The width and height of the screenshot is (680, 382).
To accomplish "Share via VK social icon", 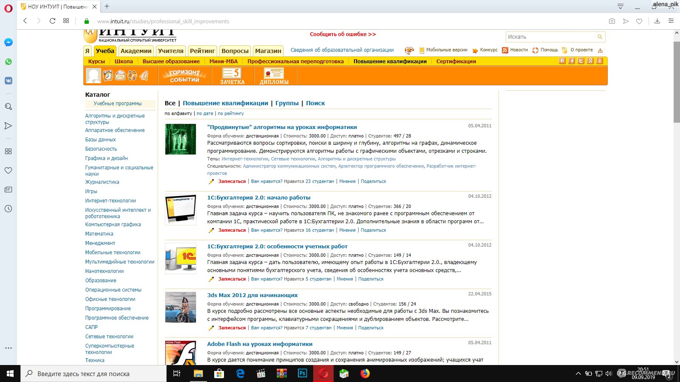I will click(562, 61).
